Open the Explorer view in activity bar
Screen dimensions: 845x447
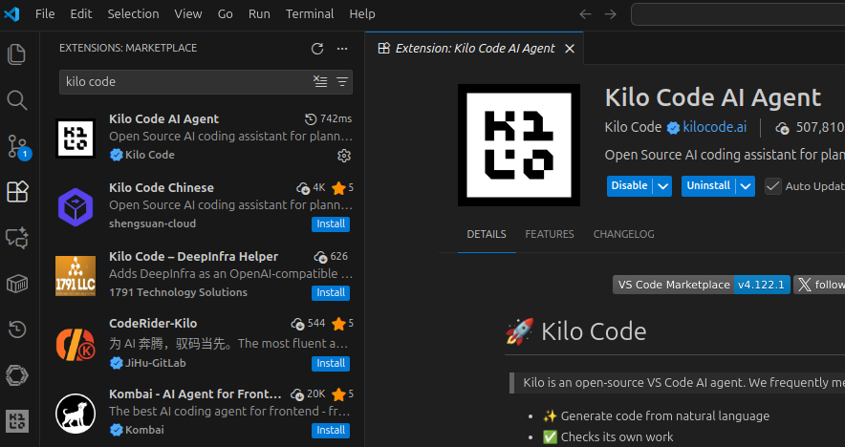click(x=16, y=54)
